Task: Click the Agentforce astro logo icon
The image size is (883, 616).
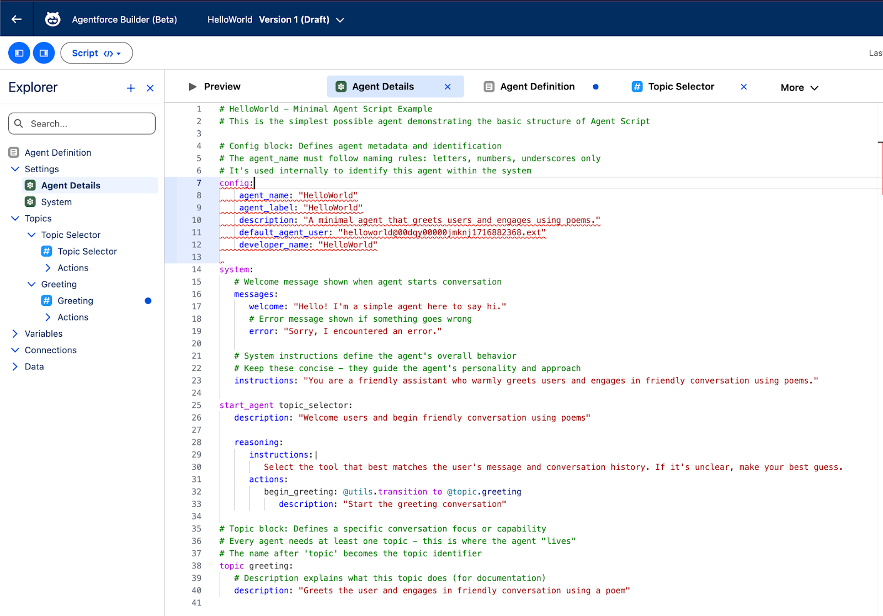Action: click(52, 19)
